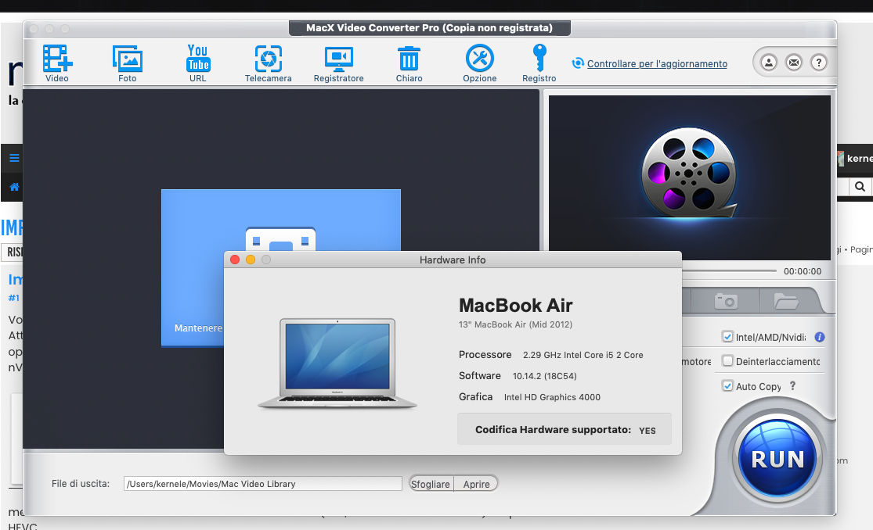Open the hamburger menu in browser page
Image resolution: width=873 pixels, height=530 pixels.
(x=14, y=158)
